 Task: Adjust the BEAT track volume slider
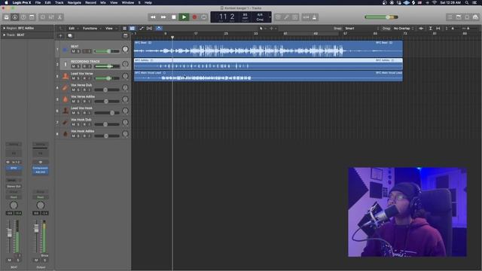click(107, 51)
